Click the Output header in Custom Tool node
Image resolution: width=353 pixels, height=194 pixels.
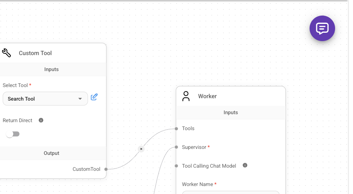click(x=51, y=153)
